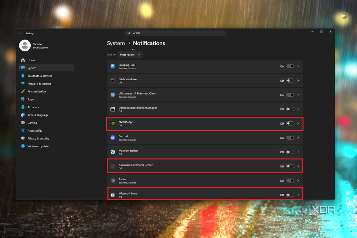Screen dimensions: 357x238
Task: Open the Sort by Most recent dropdown
Action: pyautogui.click(x=130, y=55)
